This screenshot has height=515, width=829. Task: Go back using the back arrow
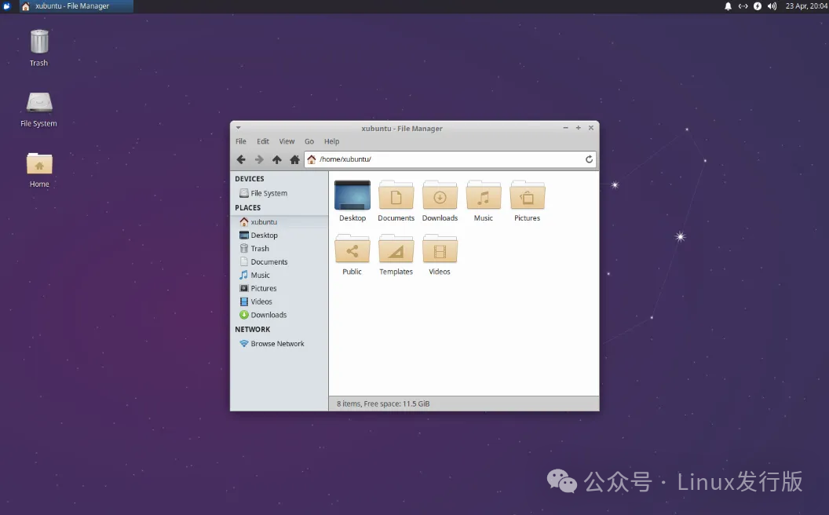[x=241, y=159]
